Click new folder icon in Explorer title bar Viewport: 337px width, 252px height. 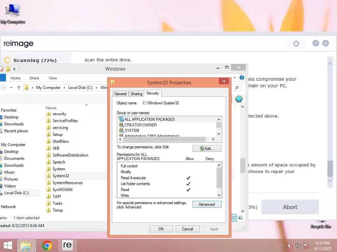(8, 69)
